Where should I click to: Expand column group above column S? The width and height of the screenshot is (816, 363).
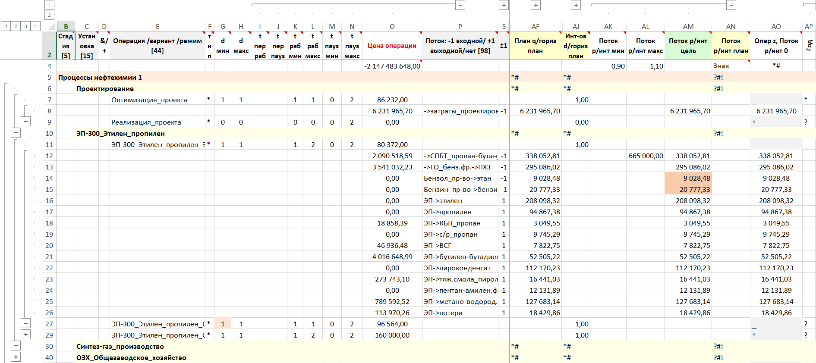(x=504, y=5)
